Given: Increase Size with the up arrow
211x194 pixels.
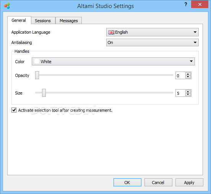Looking at the screenshot, I should point(188,91).
